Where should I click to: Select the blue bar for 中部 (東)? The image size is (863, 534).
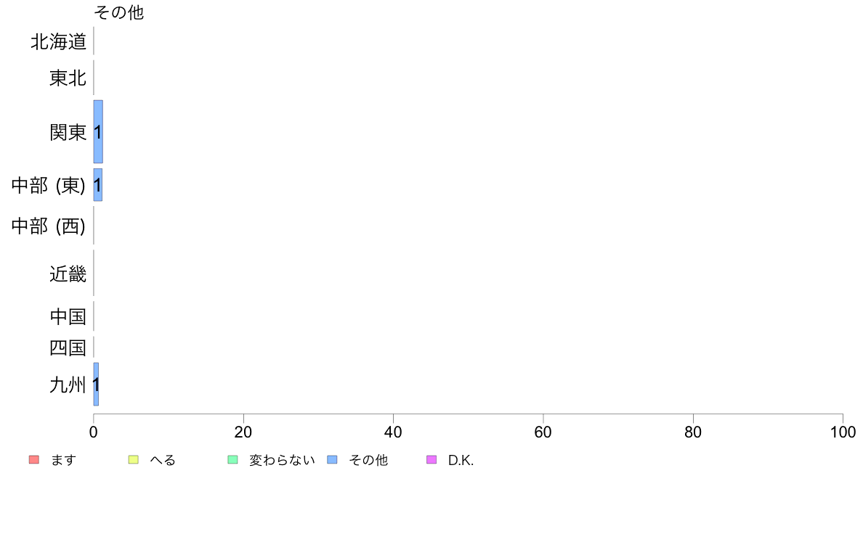(x=98, y=185)
